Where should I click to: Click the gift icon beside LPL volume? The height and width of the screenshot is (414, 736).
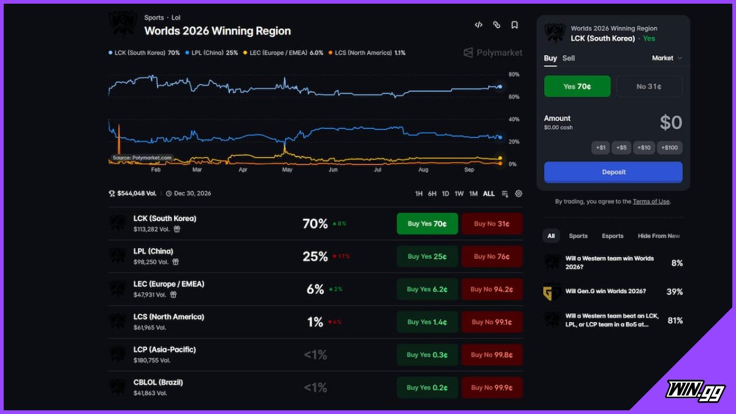point(175,262)
